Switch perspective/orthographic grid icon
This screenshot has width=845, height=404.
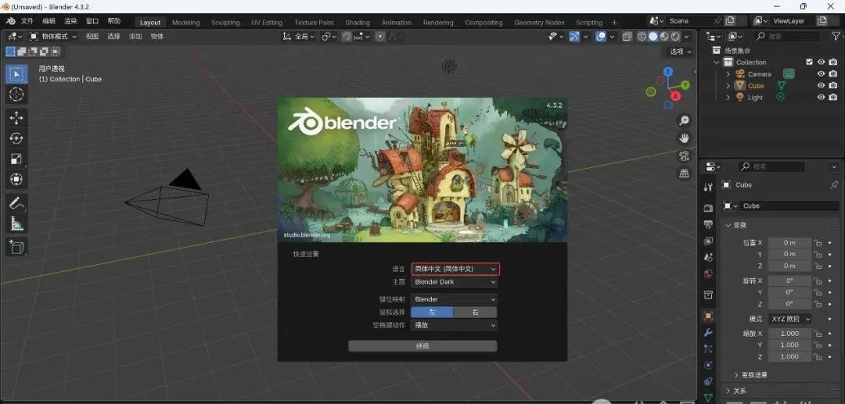684,173
